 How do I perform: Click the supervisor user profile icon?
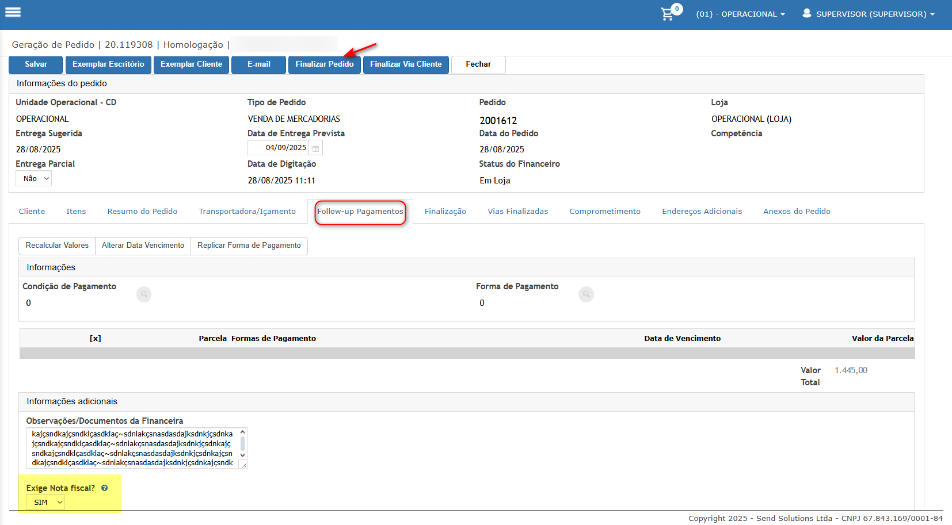pyautogui.click(x=807, y=13)
